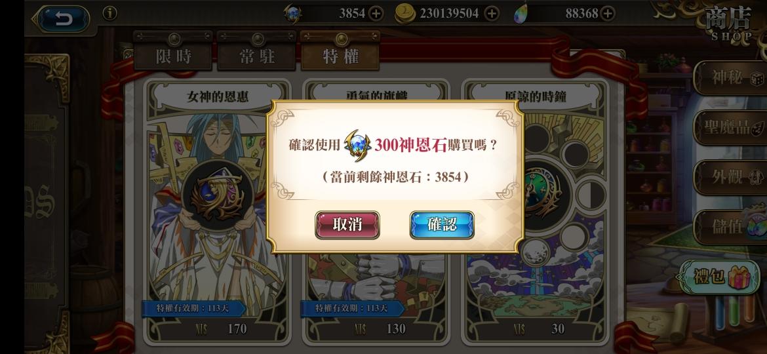The height and width of the screenshot is (354, 767).
Task: Open the 外觀 shop category
Action: (731, 178)
